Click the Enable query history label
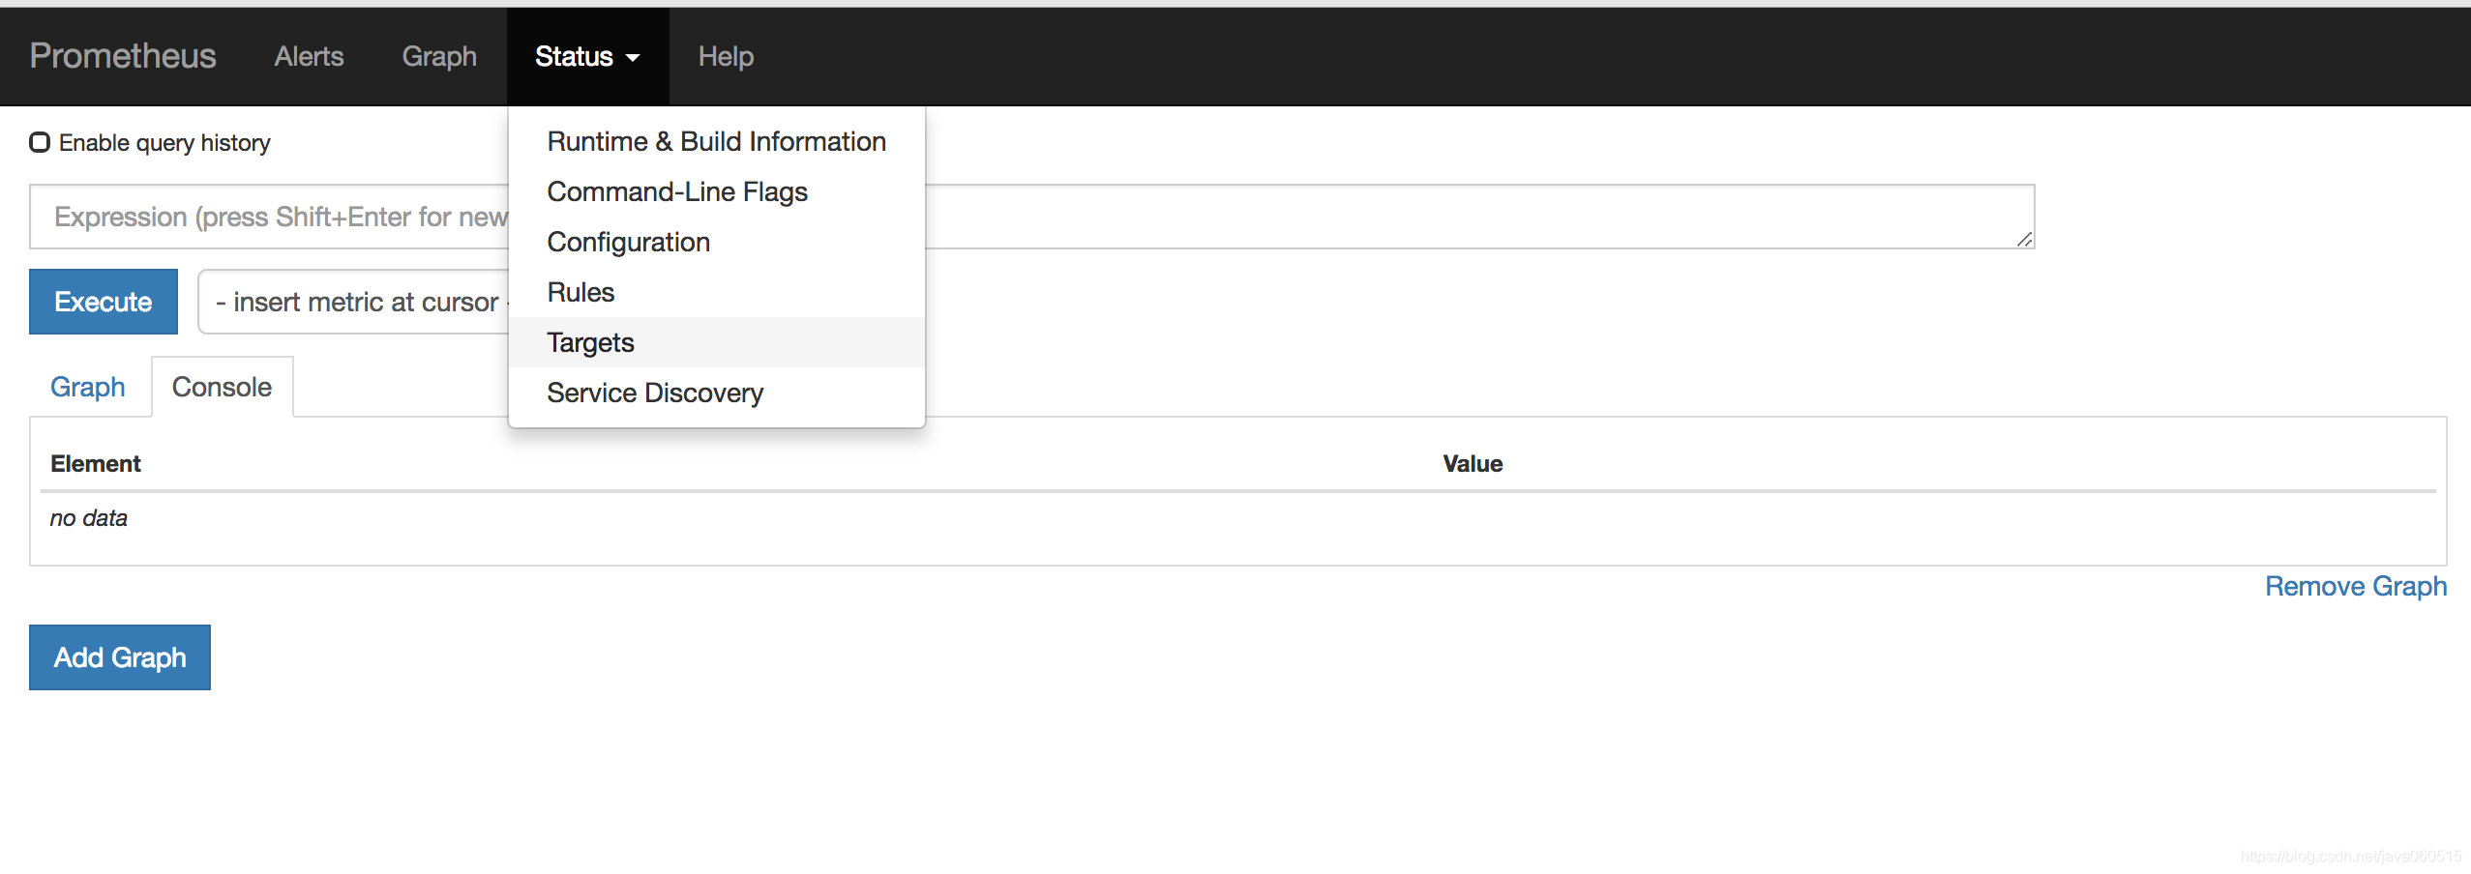The image size is (2471, 874). click(x=164, y=143)
